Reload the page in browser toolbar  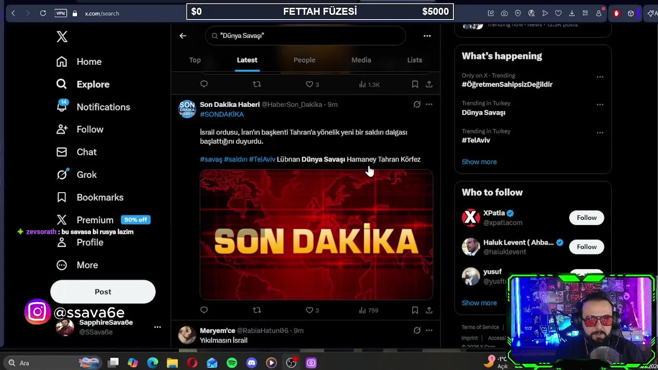point(43,13)
